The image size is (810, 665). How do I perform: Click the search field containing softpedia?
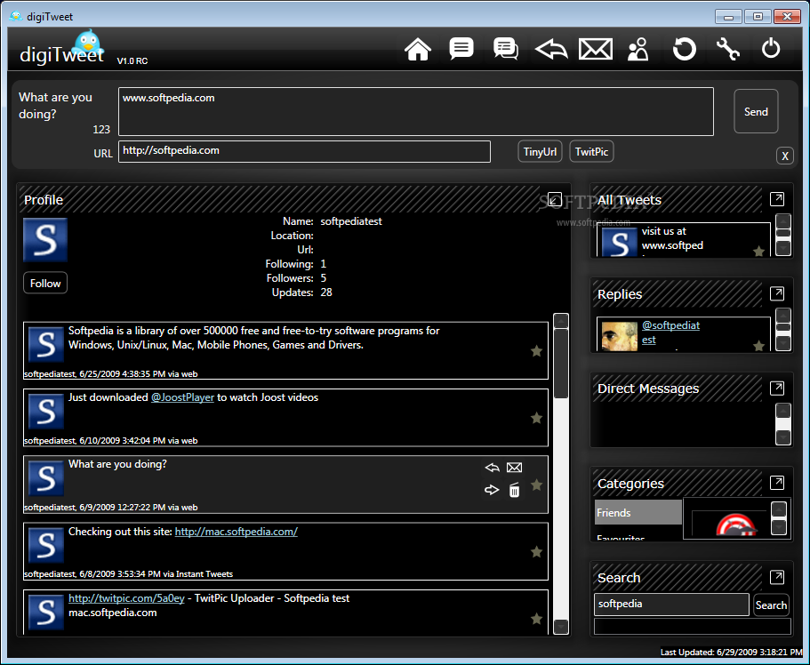tap(671, 605)
